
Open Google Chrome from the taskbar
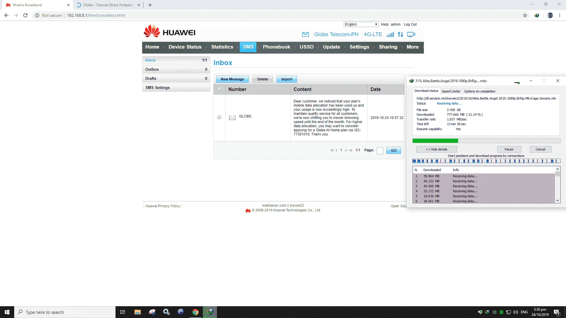[x=195, y=312]
